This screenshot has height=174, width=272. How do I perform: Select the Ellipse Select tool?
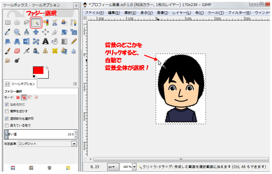(17, 22)
